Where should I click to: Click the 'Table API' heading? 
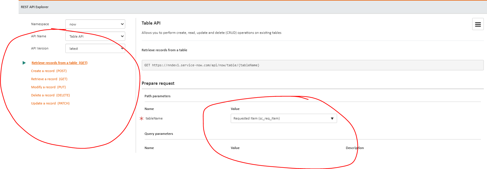point(151,23)
